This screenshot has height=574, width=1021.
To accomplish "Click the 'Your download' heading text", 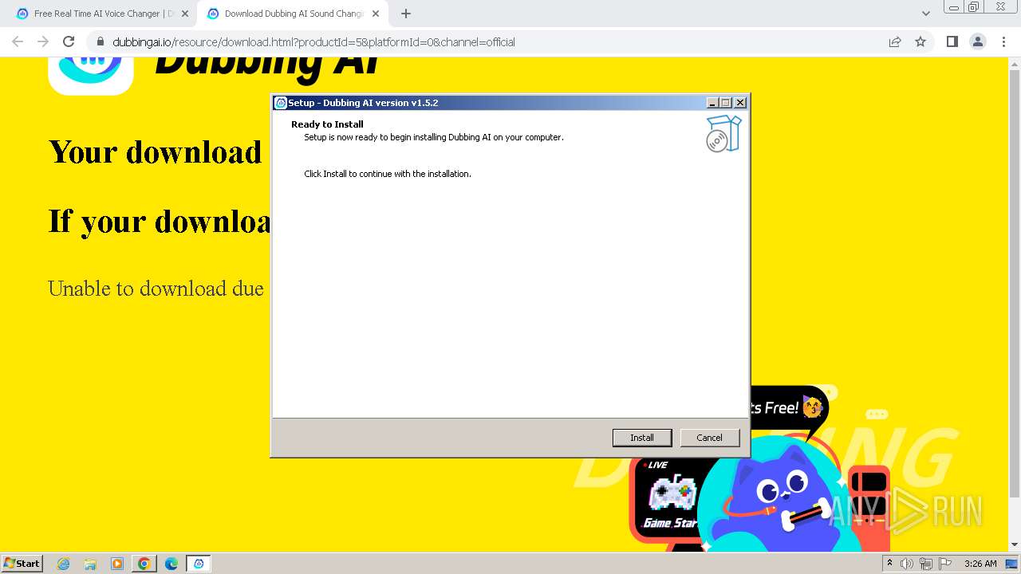I will [x=156, y=151].
